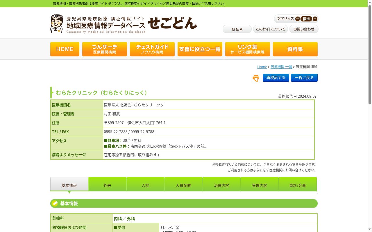Select the 基本情報 tab
Screen dimensions: 372x232
(x=69, y=184)
